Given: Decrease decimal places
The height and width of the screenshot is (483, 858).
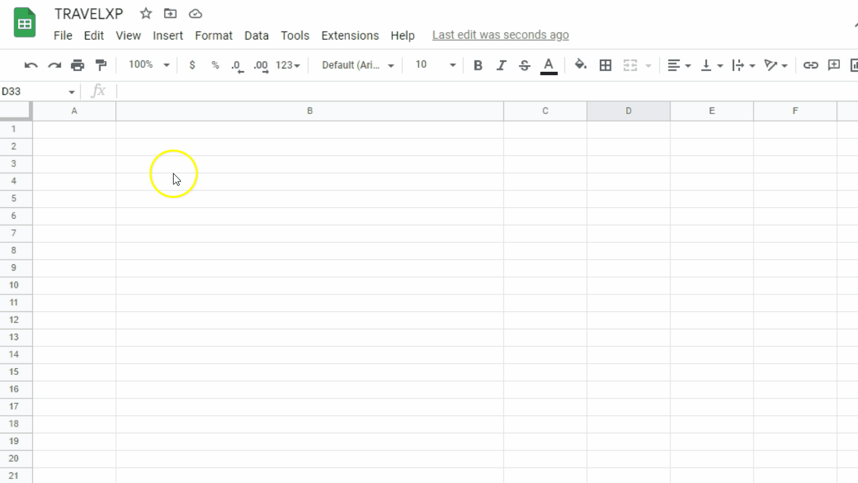Looking at the screenshot, I should point(237,65).
